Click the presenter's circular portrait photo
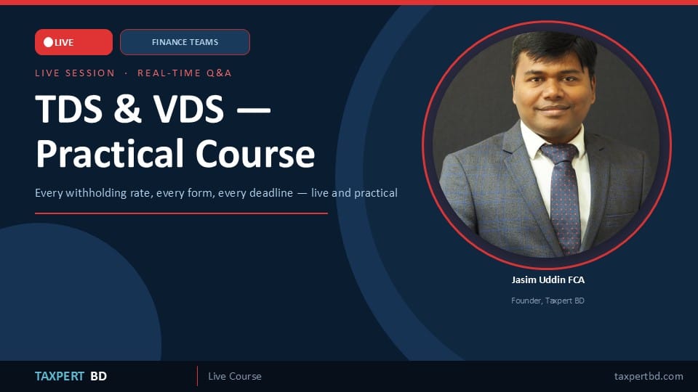Viewport: 698px width, 392px height. (x=547, y=145)
